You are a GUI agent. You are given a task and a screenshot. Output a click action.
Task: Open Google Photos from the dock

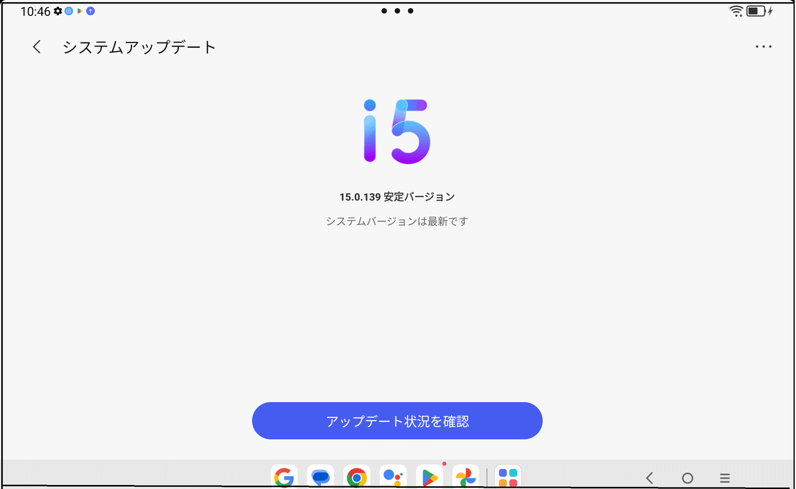(466, 476)
